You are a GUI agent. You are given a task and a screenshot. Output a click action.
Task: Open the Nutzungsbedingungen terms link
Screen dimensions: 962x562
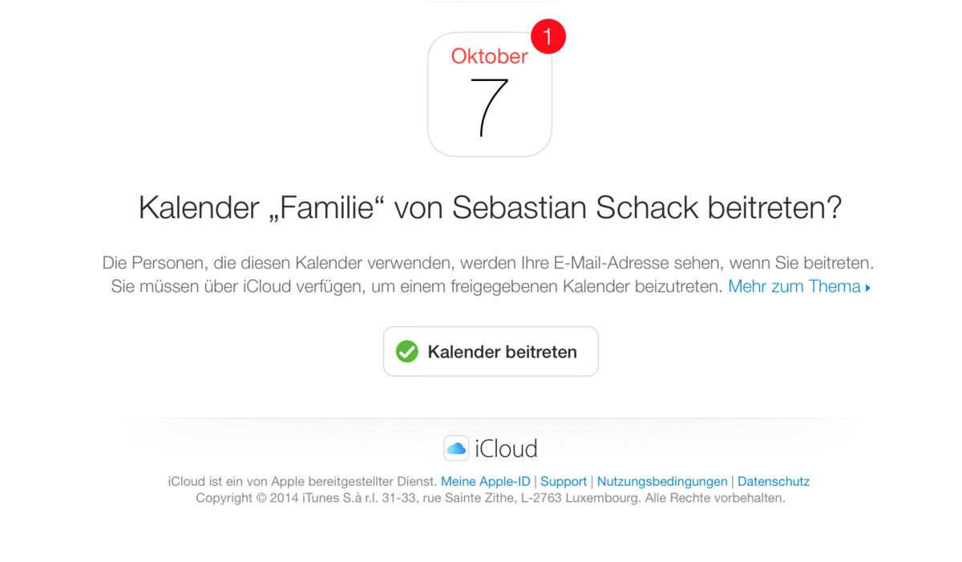pos(662,481)
